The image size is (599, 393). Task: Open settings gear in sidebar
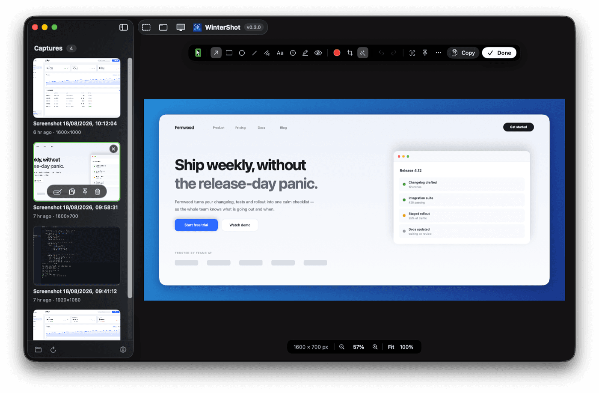coord(123,350)
